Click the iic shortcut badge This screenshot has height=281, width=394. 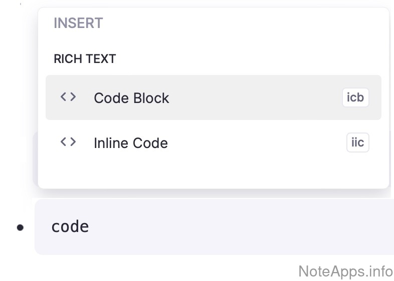pyautogui.click(x=357, y=142)
